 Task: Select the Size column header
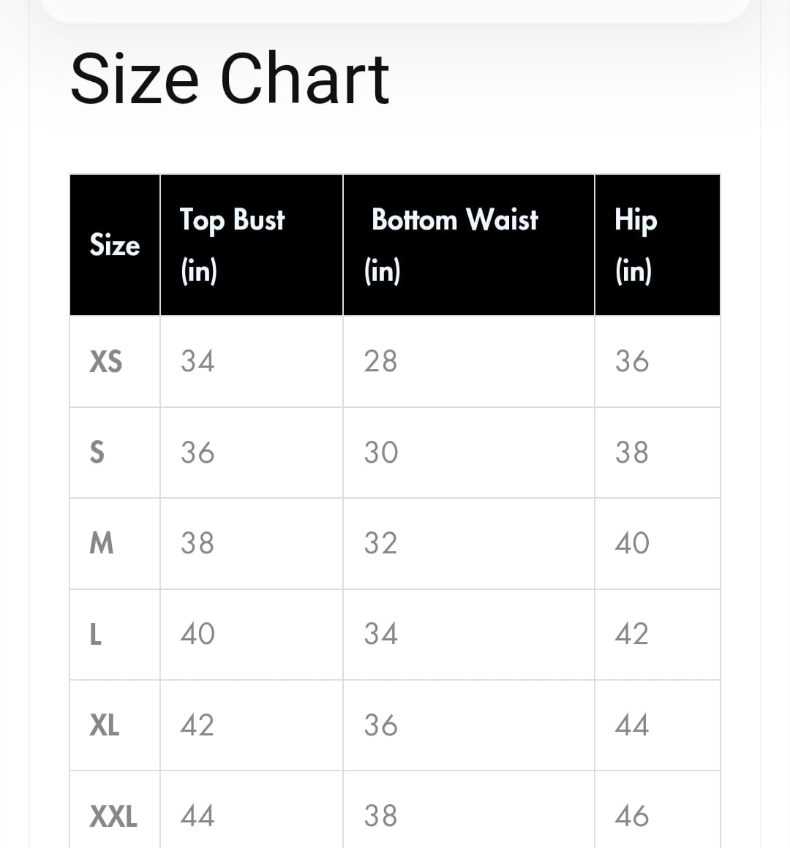click(x=115, y=245)
